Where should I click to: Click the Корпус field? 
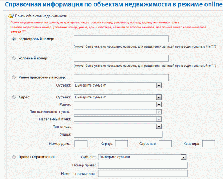[122, 144]
